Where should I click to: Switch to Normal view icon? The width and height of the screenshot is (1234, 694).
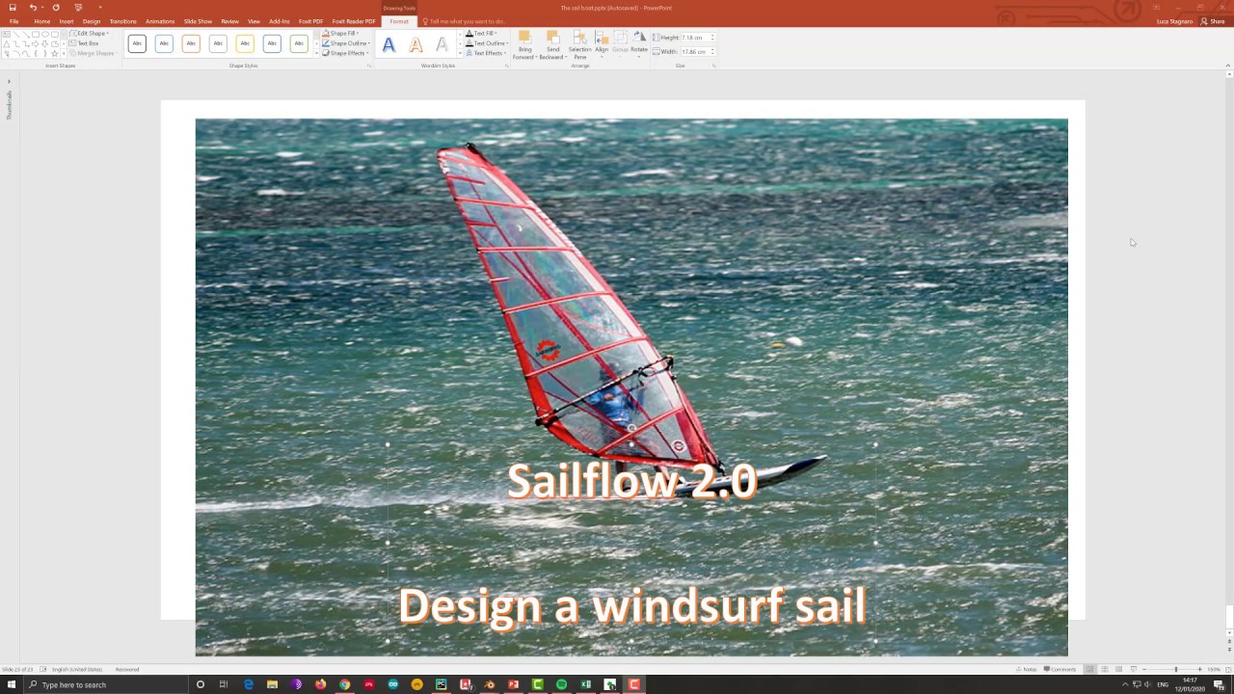pos(1090,669)
